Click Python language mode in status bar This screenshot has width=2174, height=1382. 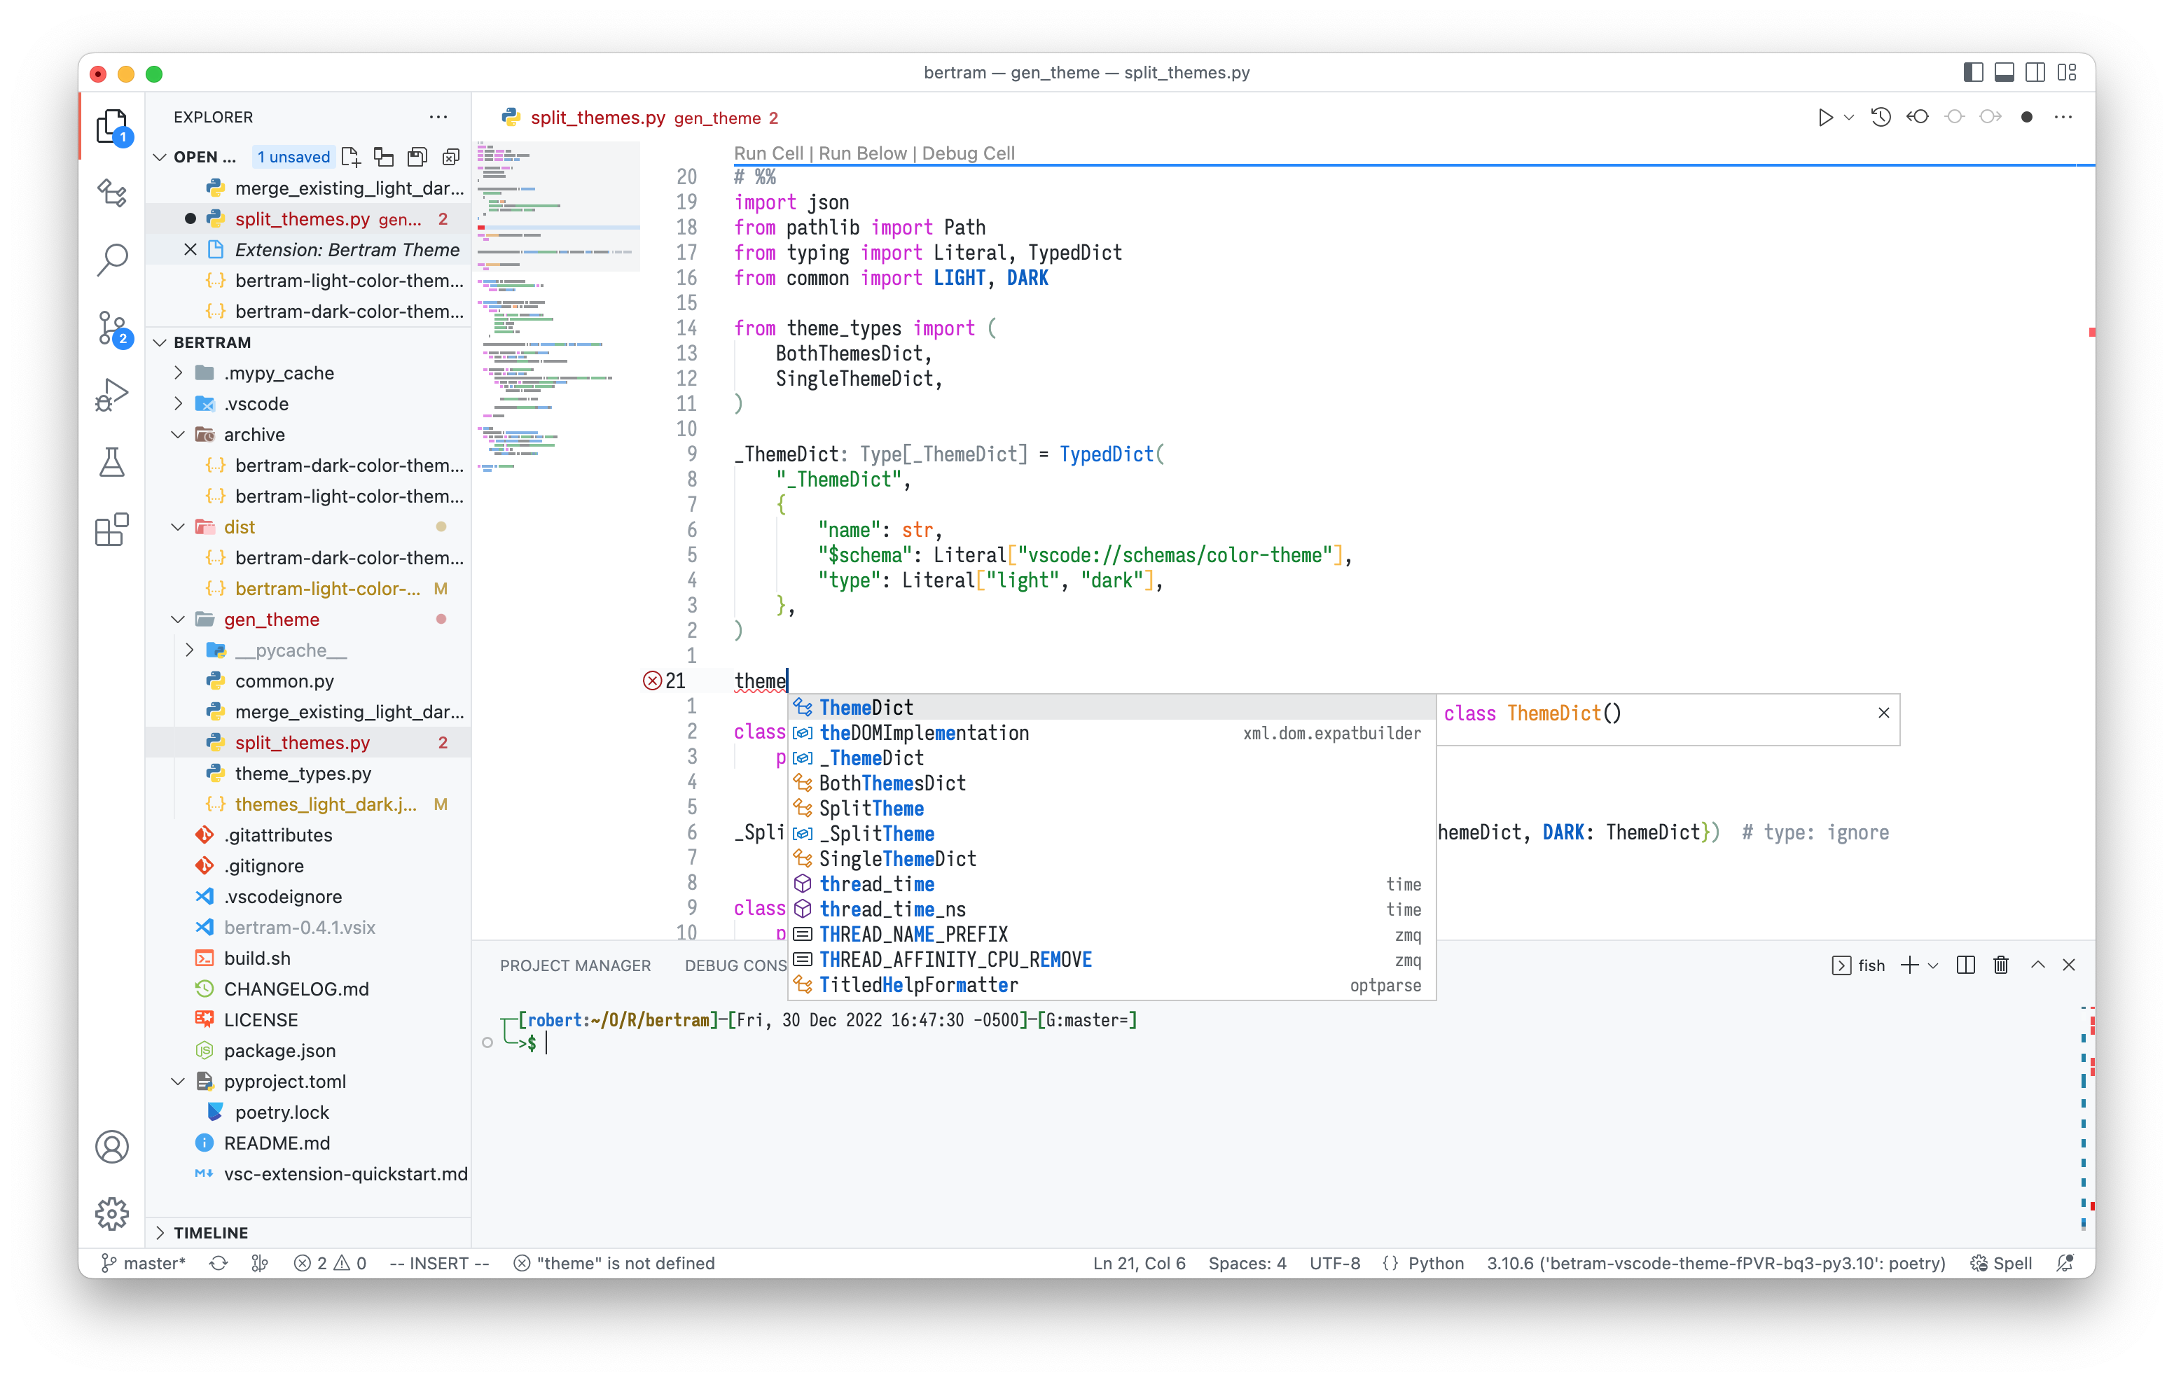tap(1436, 1263)
